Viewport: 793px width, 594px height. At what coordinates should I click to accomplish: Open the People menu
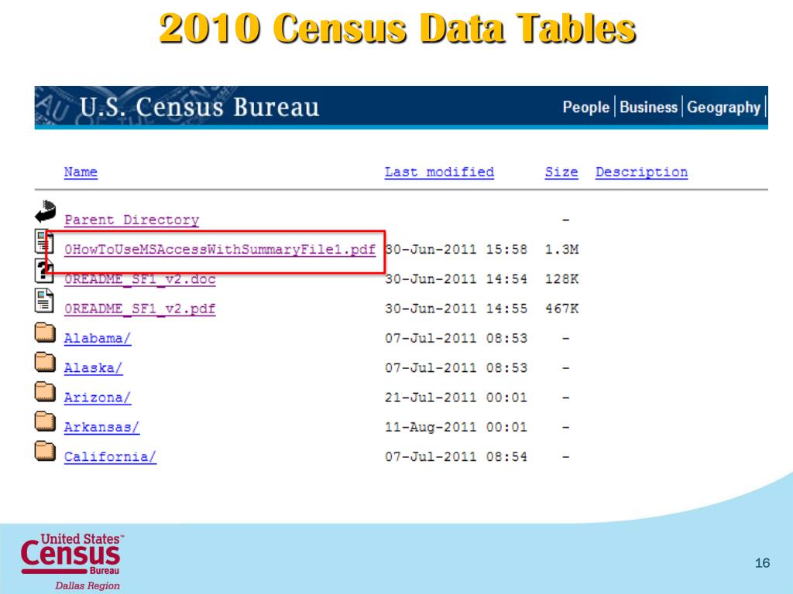pyautogui.click(x=586, y=107)
